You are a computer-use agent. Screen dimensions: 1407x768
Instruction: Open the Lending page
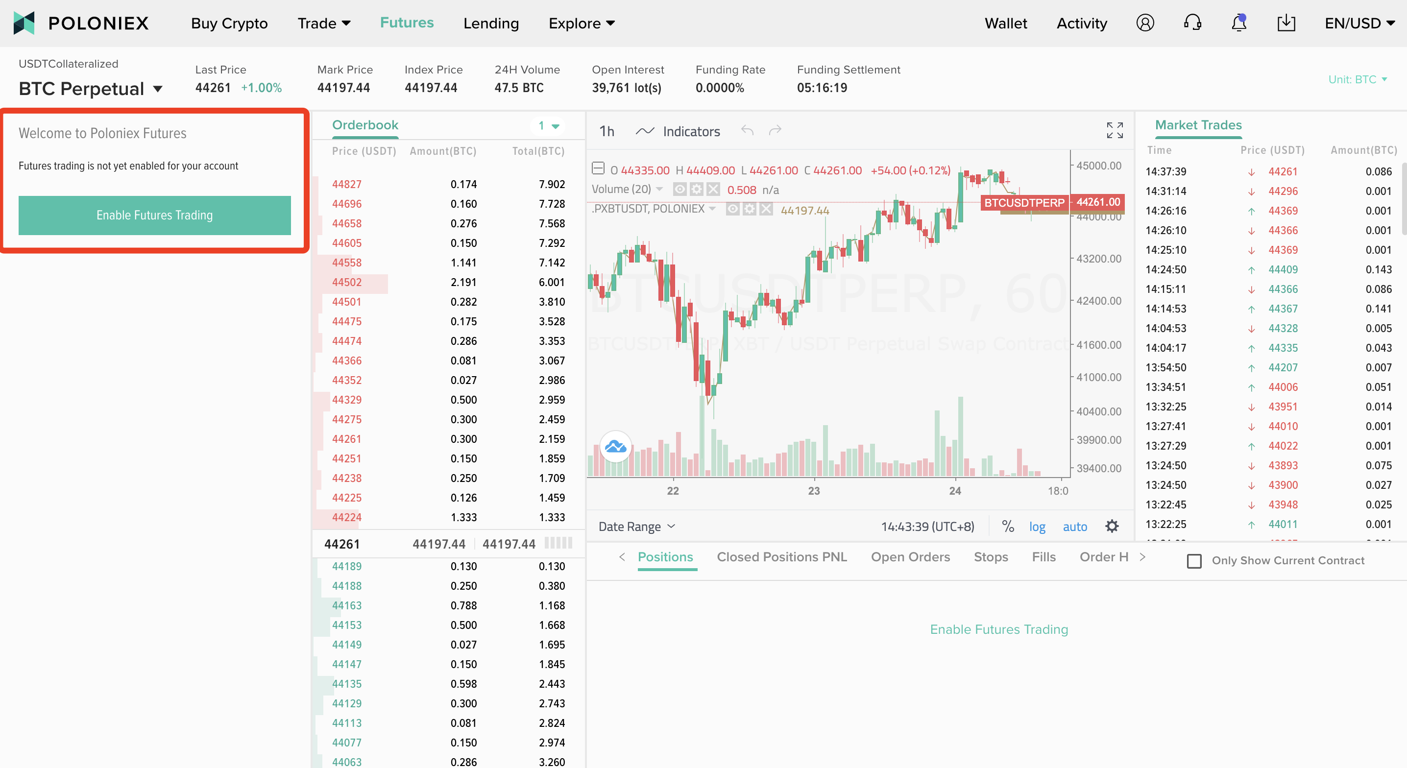tap(491, 24)
